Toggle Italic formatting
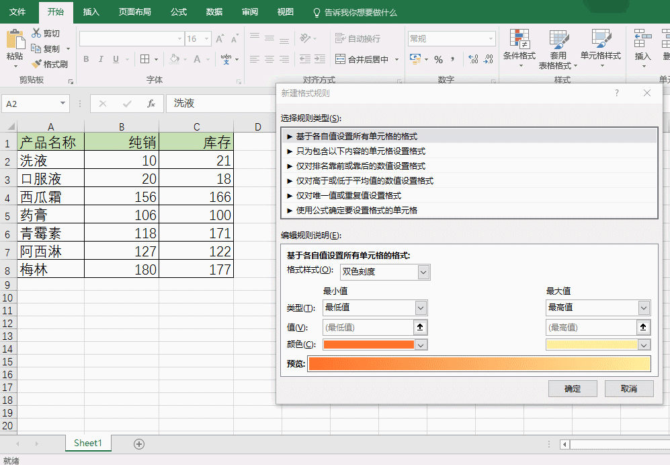This screenshot has width=670, height=465. point(101,59)
